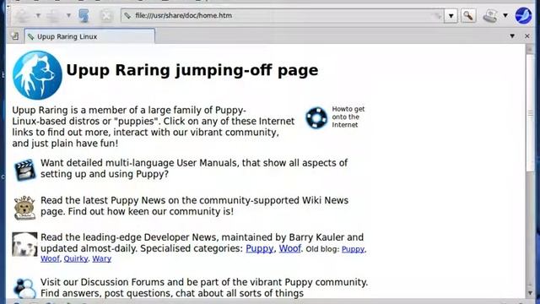
Task: Click the SeaMonkey throbber logo
Action: [x=523, y=15]
